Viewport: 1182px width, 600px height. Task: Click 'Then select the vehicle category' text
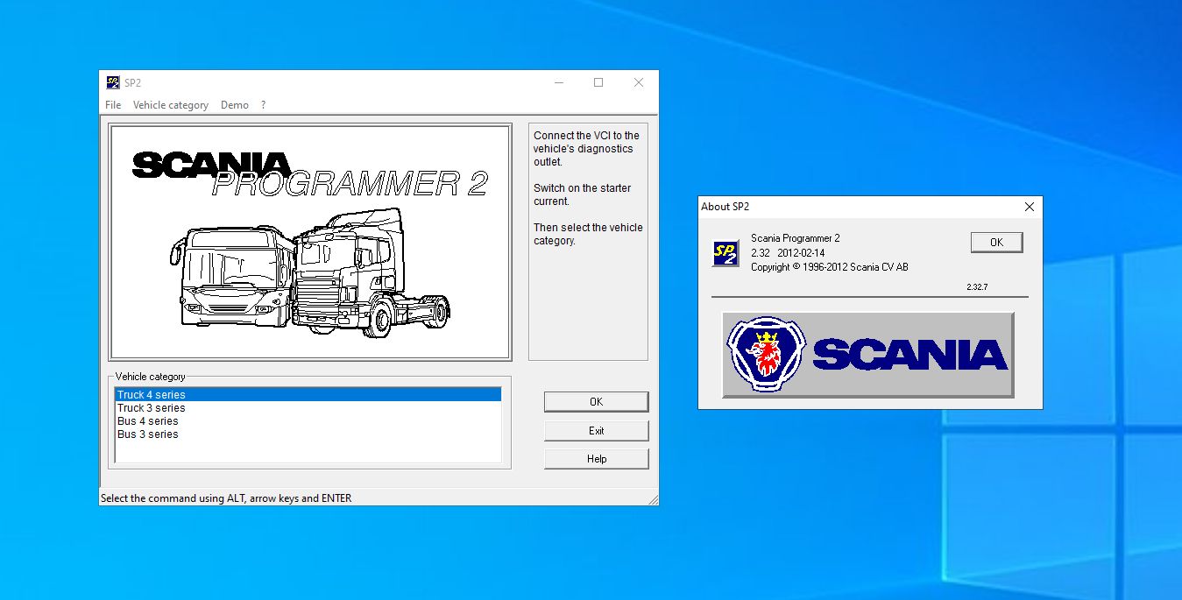coord(588,234)
